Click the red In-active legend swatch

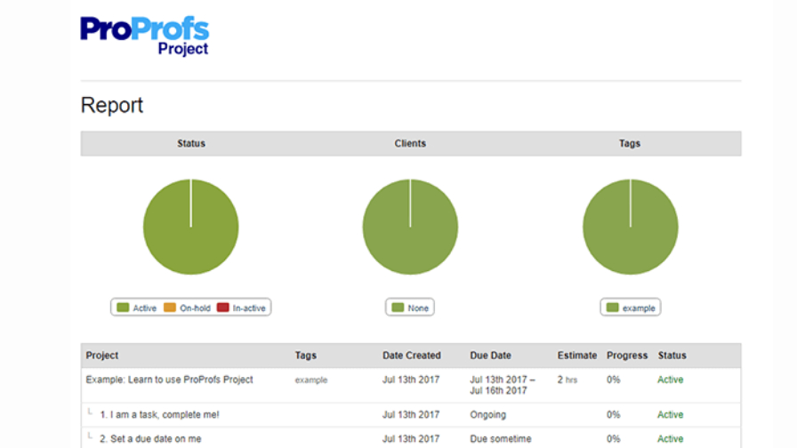222,308
